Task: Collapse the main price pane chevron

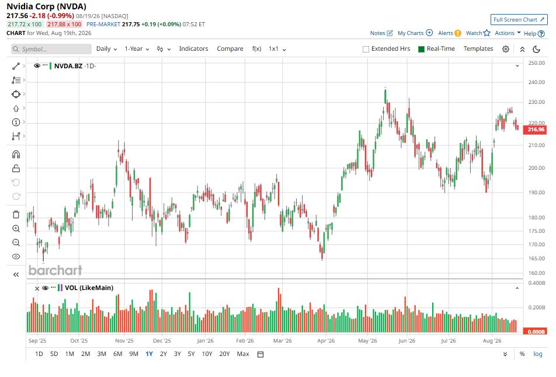Action: pos(517,66)
